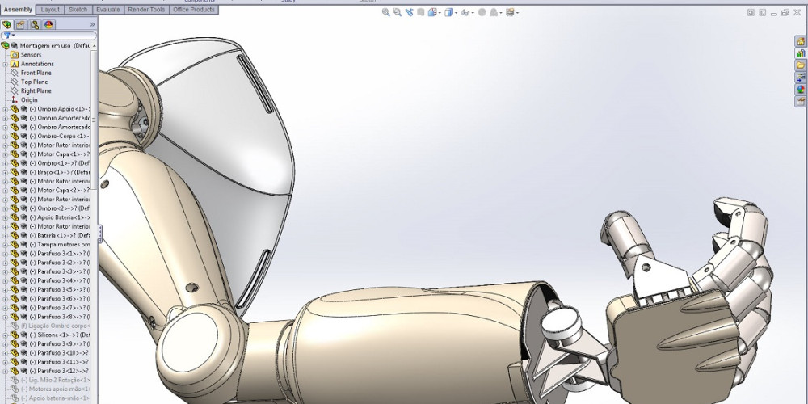Expand the Apoio Bateria<1> component
The width and height of the screenshot is (808, 404).
click(5, 217)
